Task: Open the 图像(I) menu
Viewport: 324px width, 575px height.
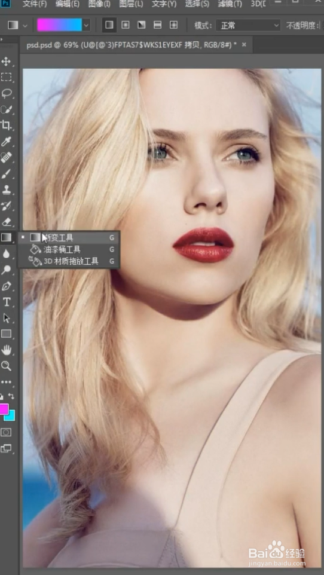Action: 99,4
